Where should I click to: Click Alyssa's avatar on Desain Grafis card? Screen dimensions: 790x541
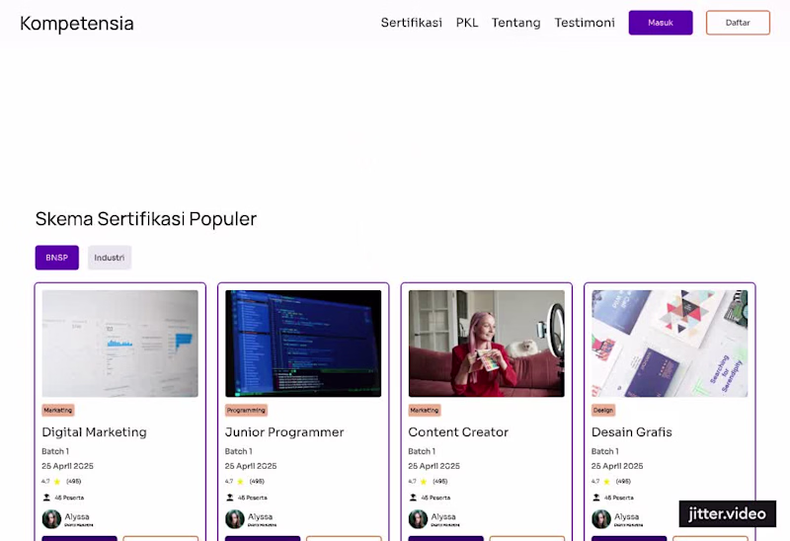coord(601,519)
